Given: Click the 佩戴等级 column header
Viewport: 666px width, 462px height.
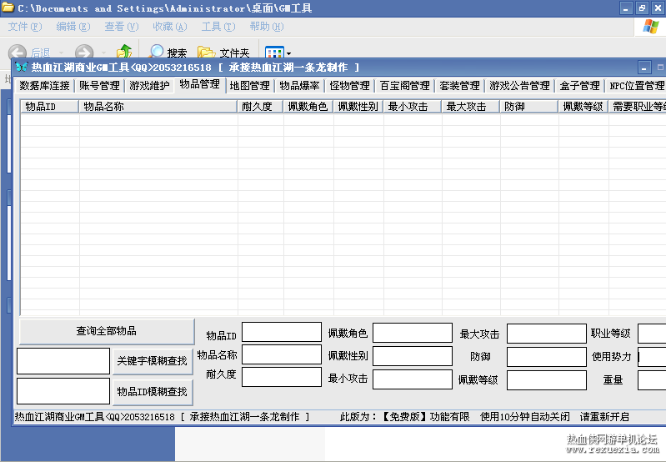Looking at the screenshot, I should [583, 106].
